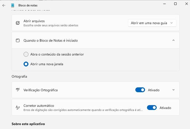Turn off Corretor automático toggle
The height and width of the screenshot is (129, 190).
pos(152,107)
